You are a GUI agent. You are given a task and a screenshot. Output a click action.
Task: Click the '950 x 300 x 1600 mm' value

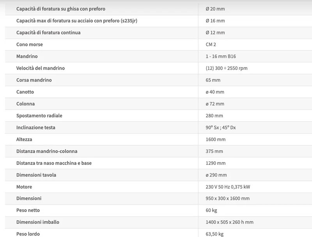[x=227, y=198]
